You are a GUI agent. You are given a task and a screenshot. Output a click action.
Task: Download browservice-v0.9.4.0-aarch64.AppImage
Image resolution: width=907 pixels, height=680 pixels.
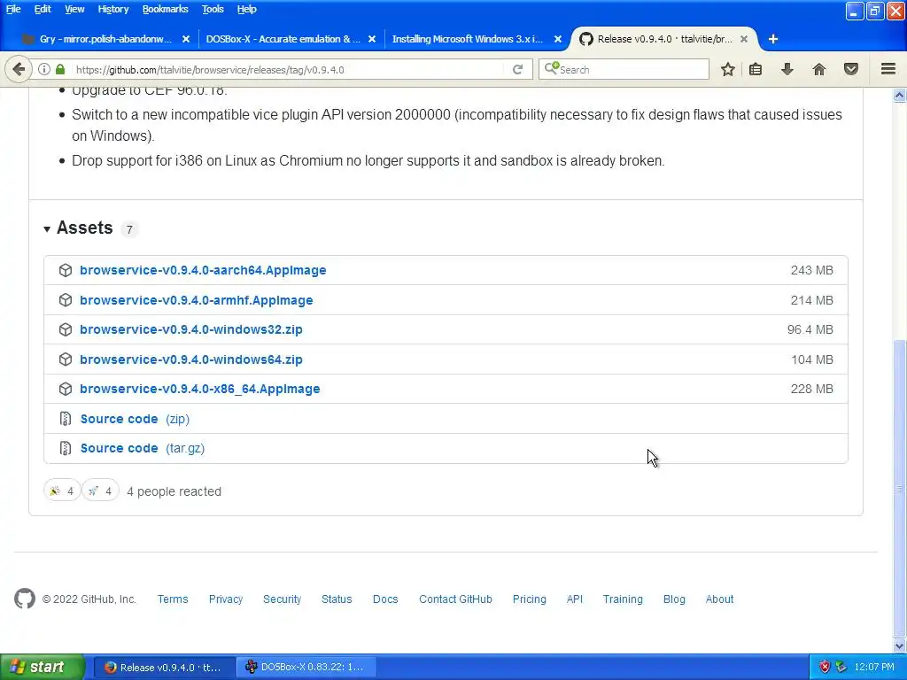coord(203,270)
